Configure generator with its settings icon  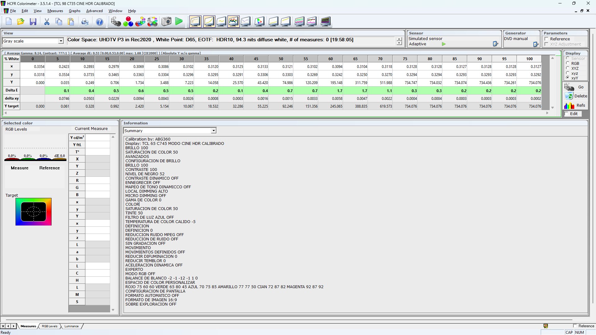click(536, 44)
